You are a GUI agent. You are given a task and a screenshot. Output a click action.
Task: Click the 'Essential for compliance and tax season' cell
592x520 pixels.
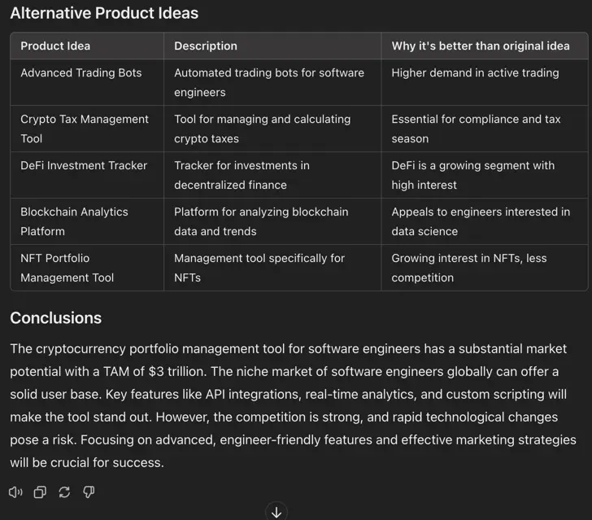[x=476, y=129]
